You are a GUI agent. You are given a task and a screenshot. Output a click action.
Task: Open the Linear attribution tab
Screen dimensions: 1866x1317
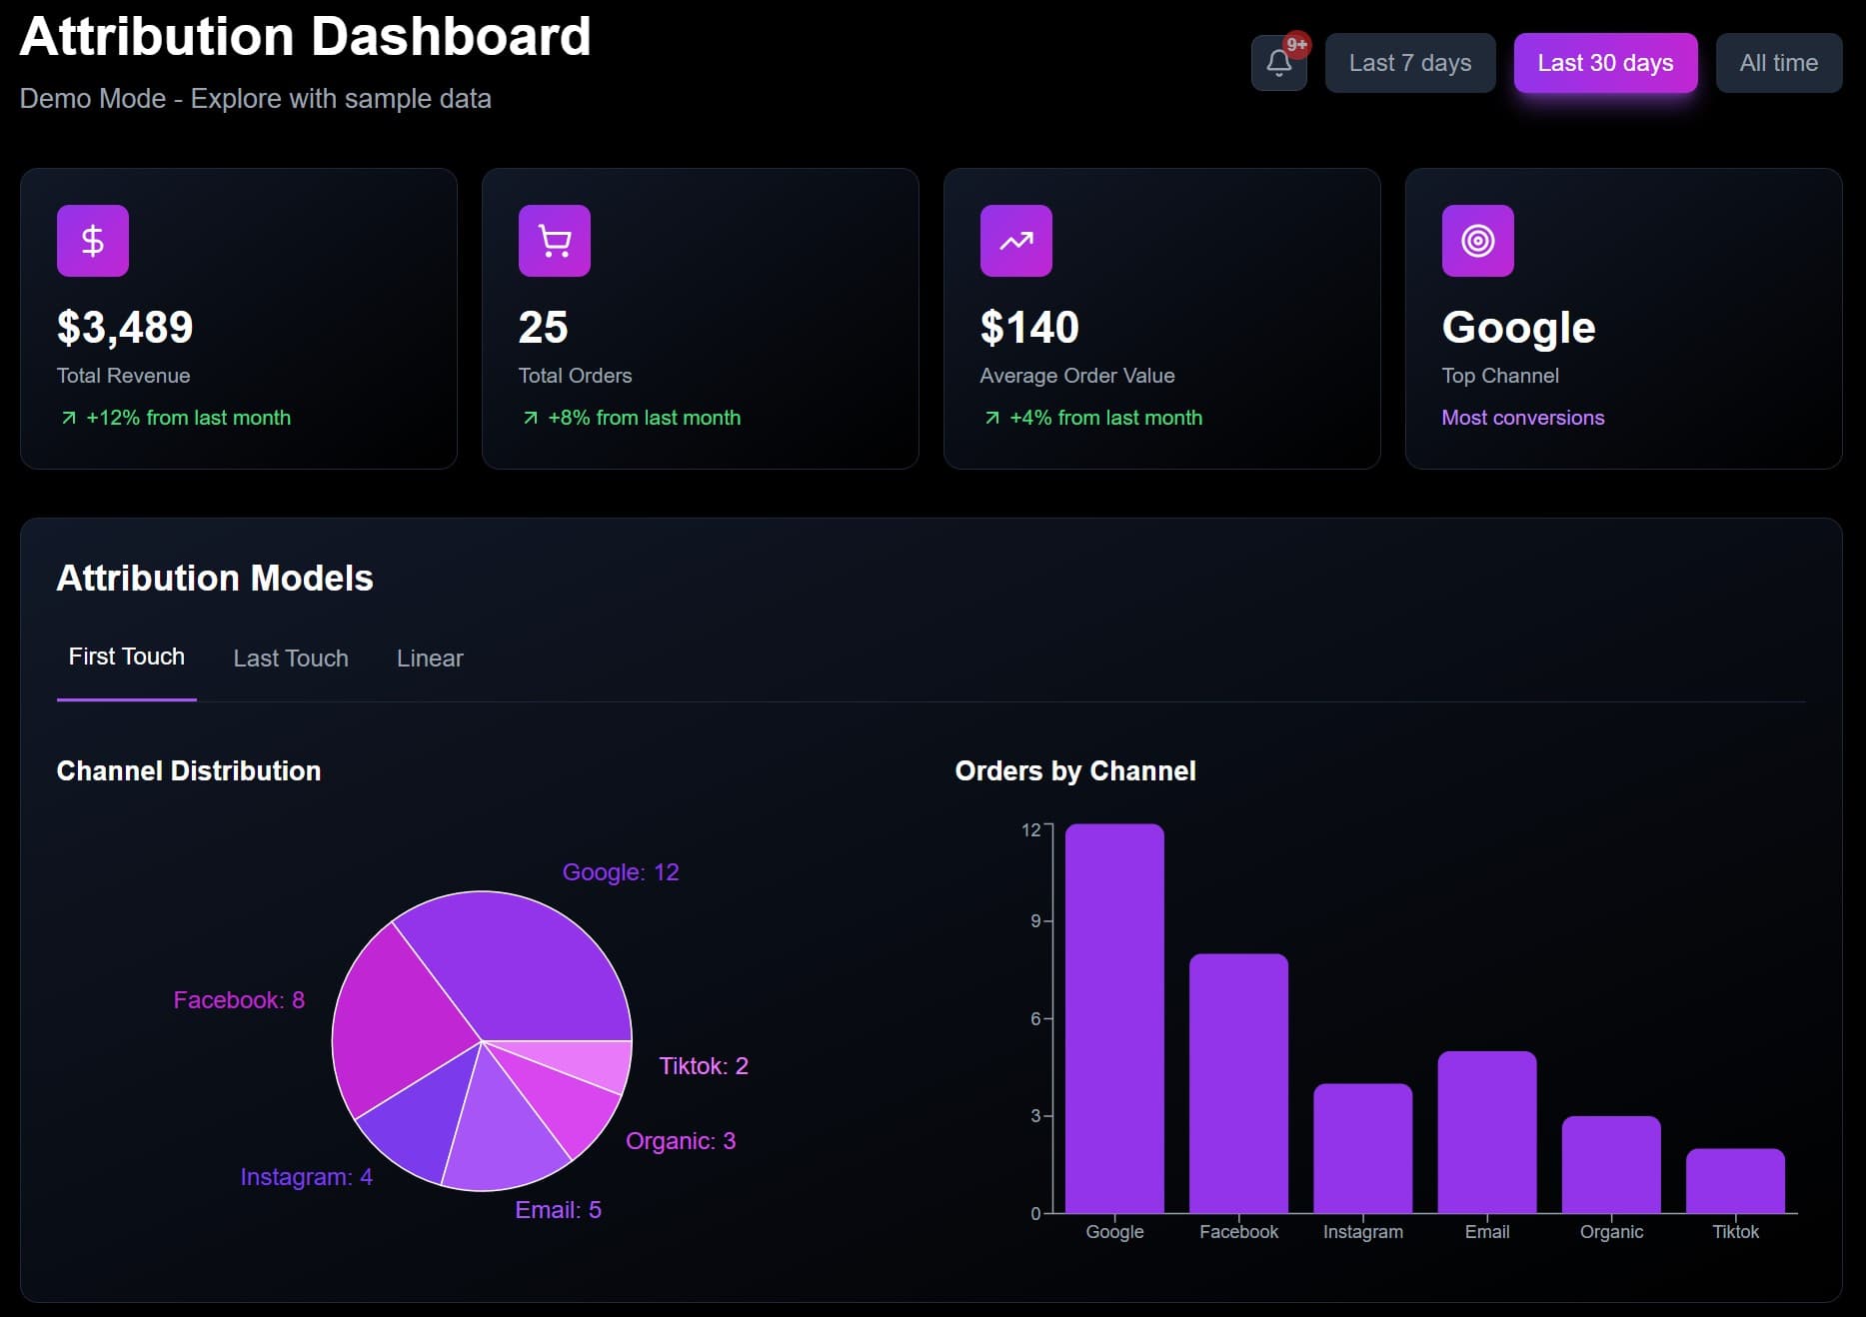[x=429, y=658]
